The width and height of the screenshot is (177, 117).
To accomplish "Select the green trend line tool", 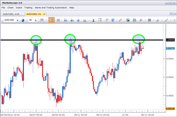I will [166, 20].
